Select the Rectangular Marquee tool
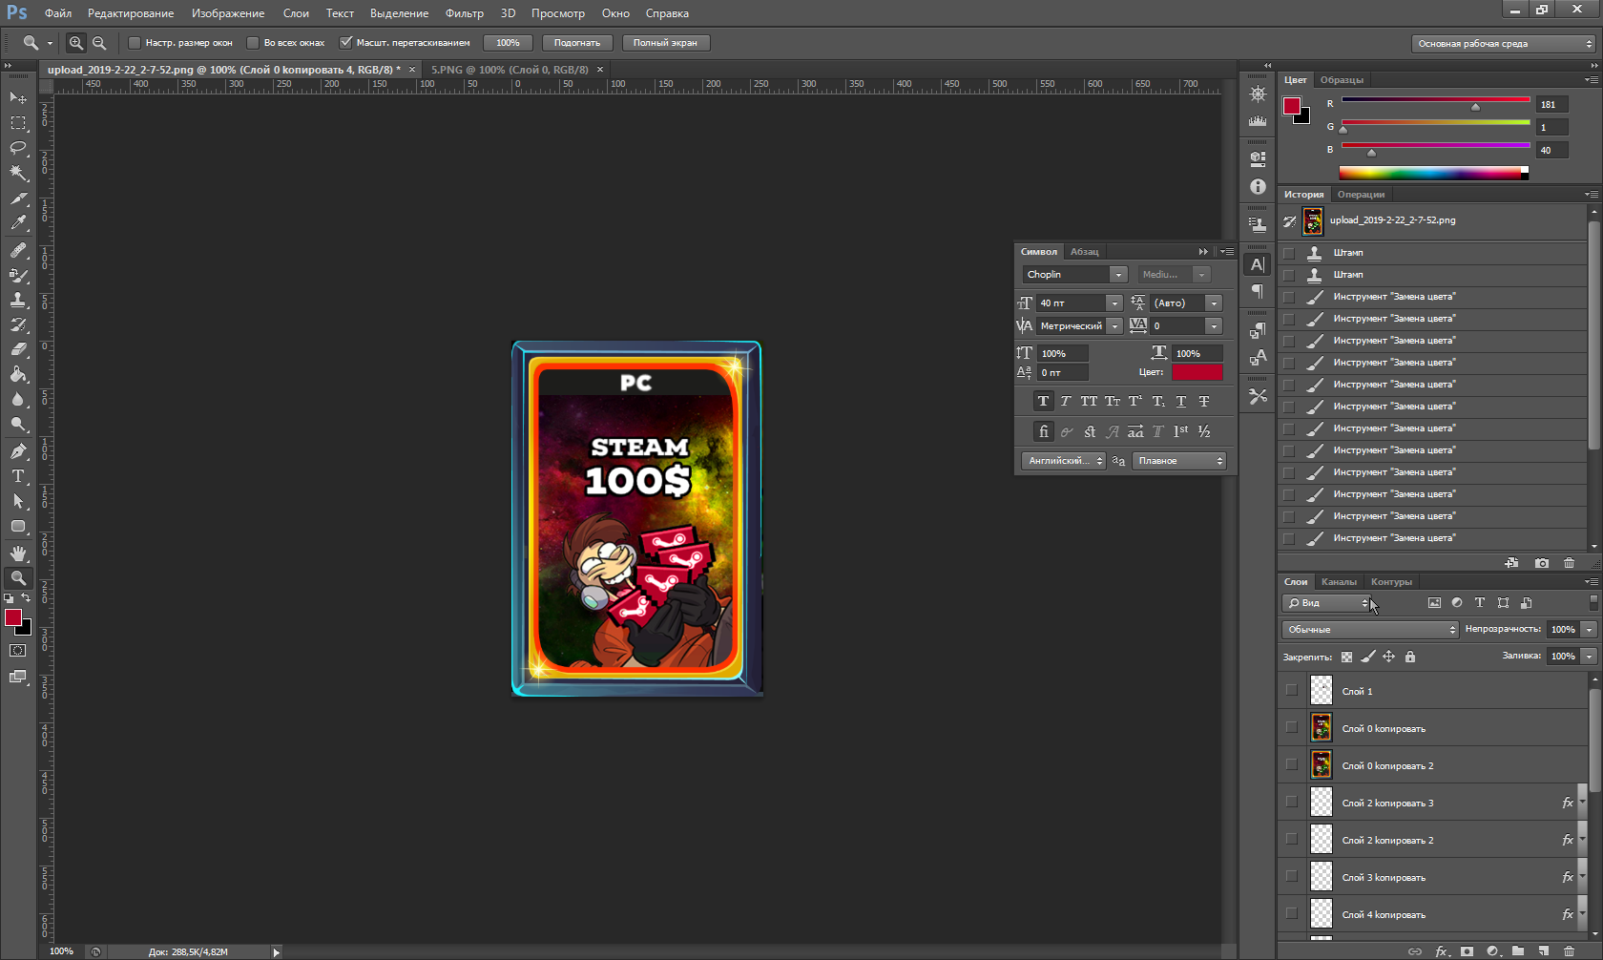Screen dimensions: 1603x960 click(18, 123)
